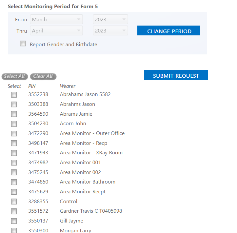Tick checkbox for Area Monitor - XRay Room
The width and height of the screenshot is (237, 233).
14,153
